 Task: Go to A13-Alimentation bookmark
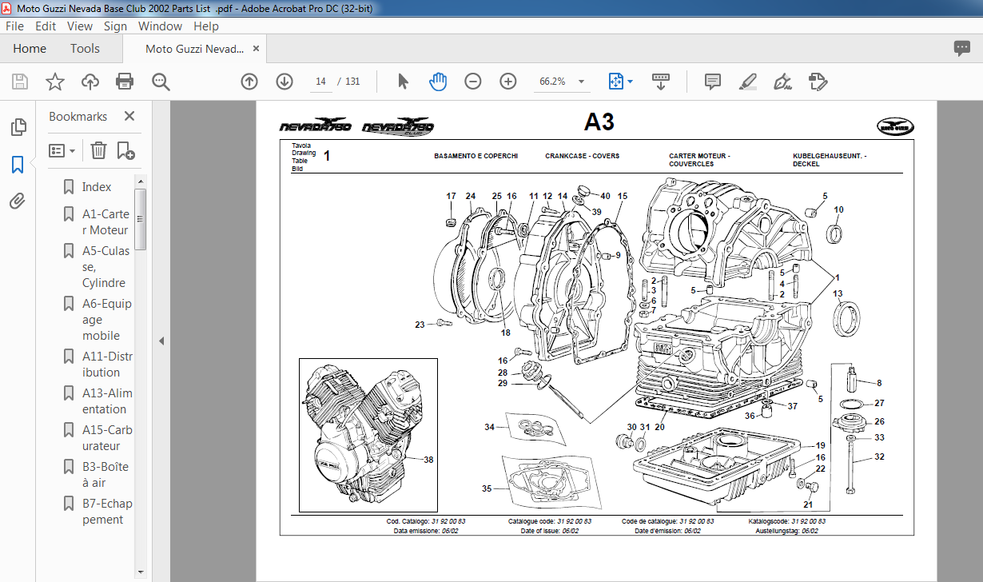107,401
